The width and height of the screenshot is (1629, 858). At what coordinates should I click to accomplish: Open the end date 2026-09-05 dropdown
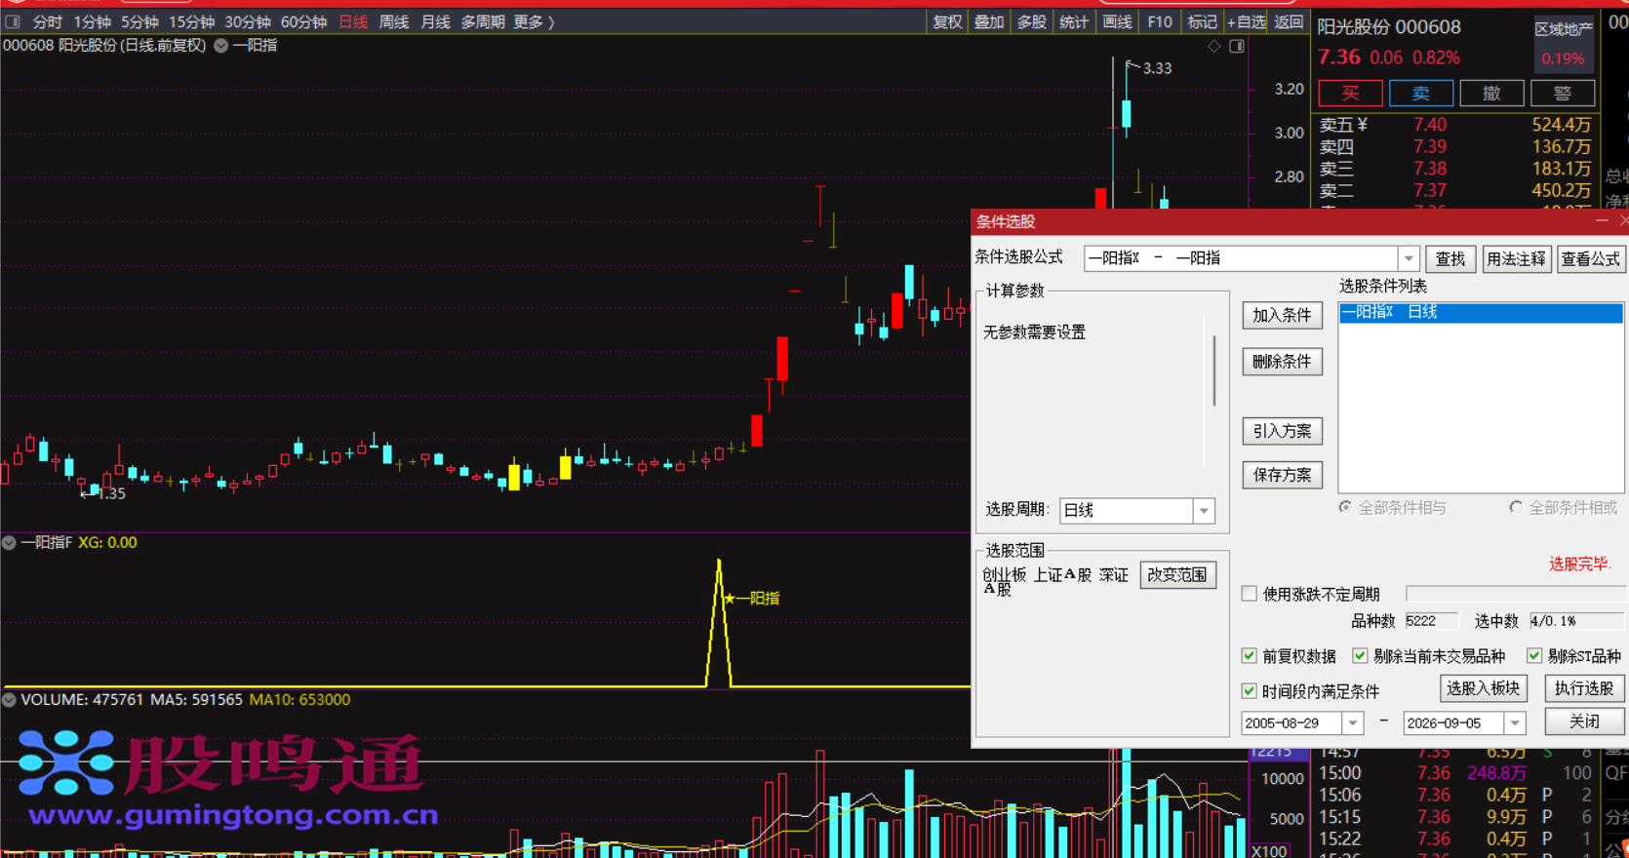pos(1515,723)
